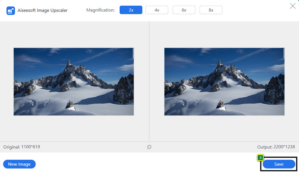This screenshot has height=173, width=299.
Task: Select 2x magnification
Action: pyautogui.click(x=131, y=10)
